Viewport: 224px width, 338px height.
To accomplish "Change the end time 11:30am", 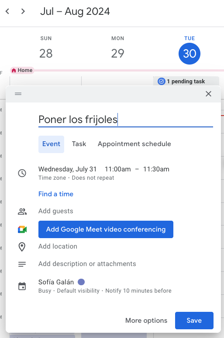I will (x=156, y=169).
